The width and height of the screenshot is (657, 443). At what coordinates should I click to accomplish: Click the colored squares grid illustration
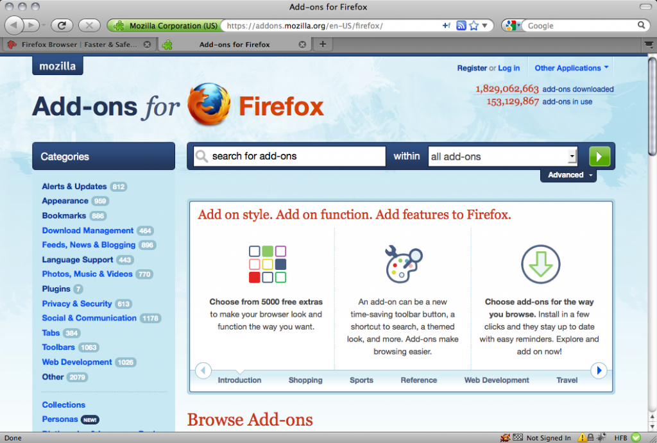[268, 264]
